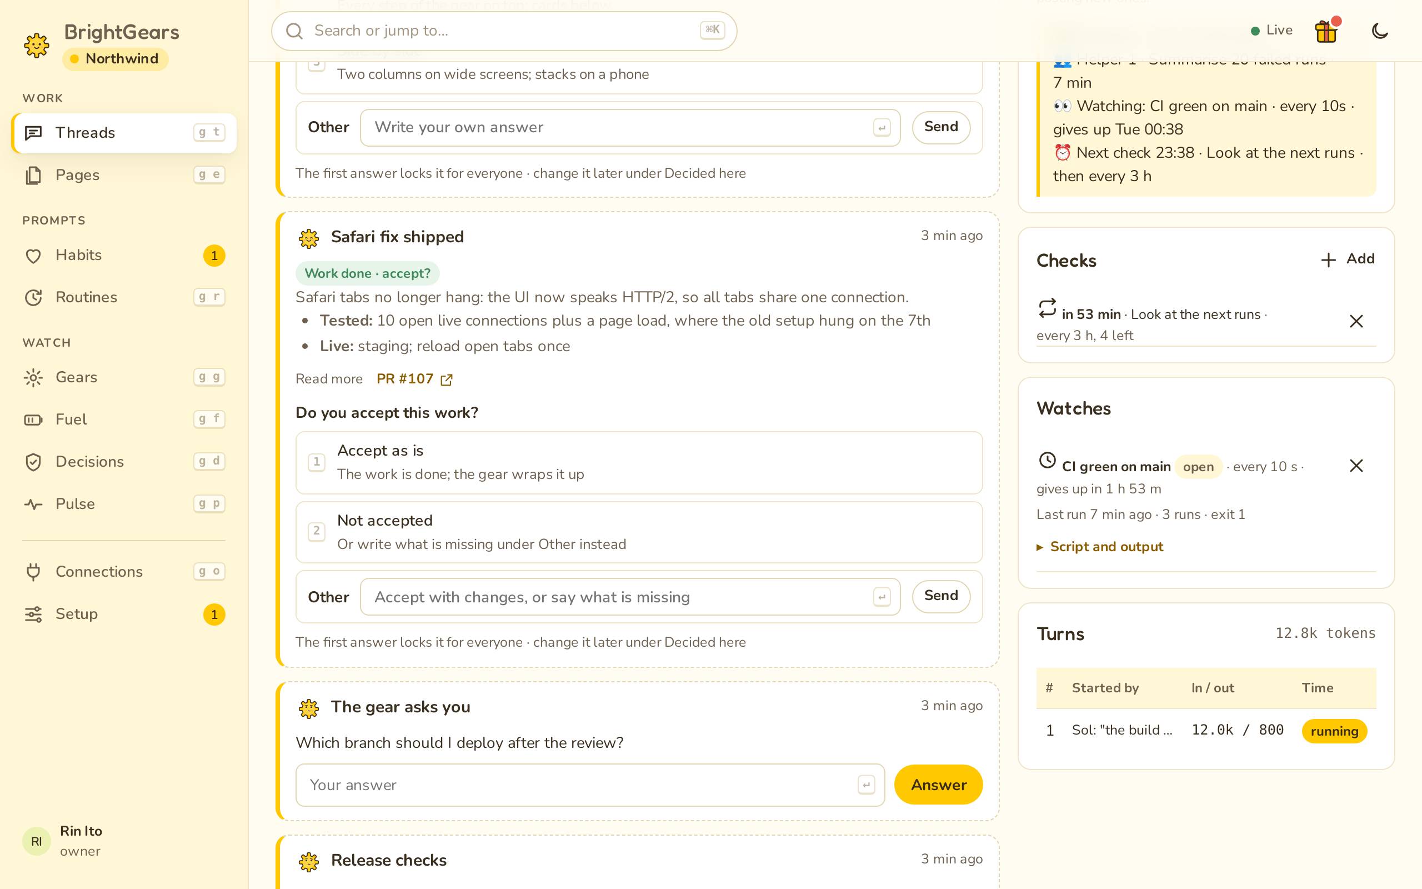Viewport: 1422px width, 889px height.
Task: Choose option 2 Not accepted
Action: (x=639, y=533)
